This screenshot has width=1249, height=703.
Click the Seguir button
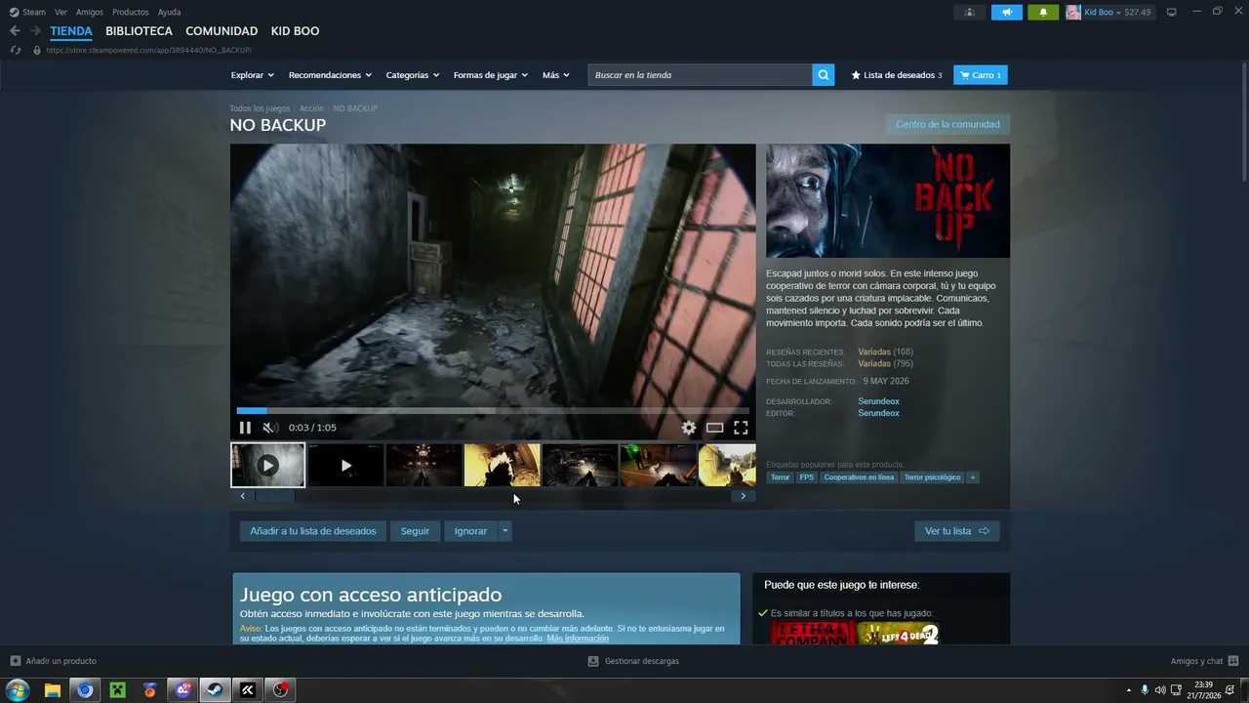[x=415, y=531]
